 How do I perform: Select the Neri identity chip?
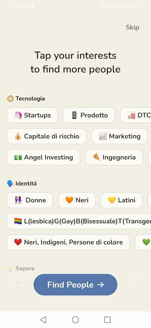[77, 200]
